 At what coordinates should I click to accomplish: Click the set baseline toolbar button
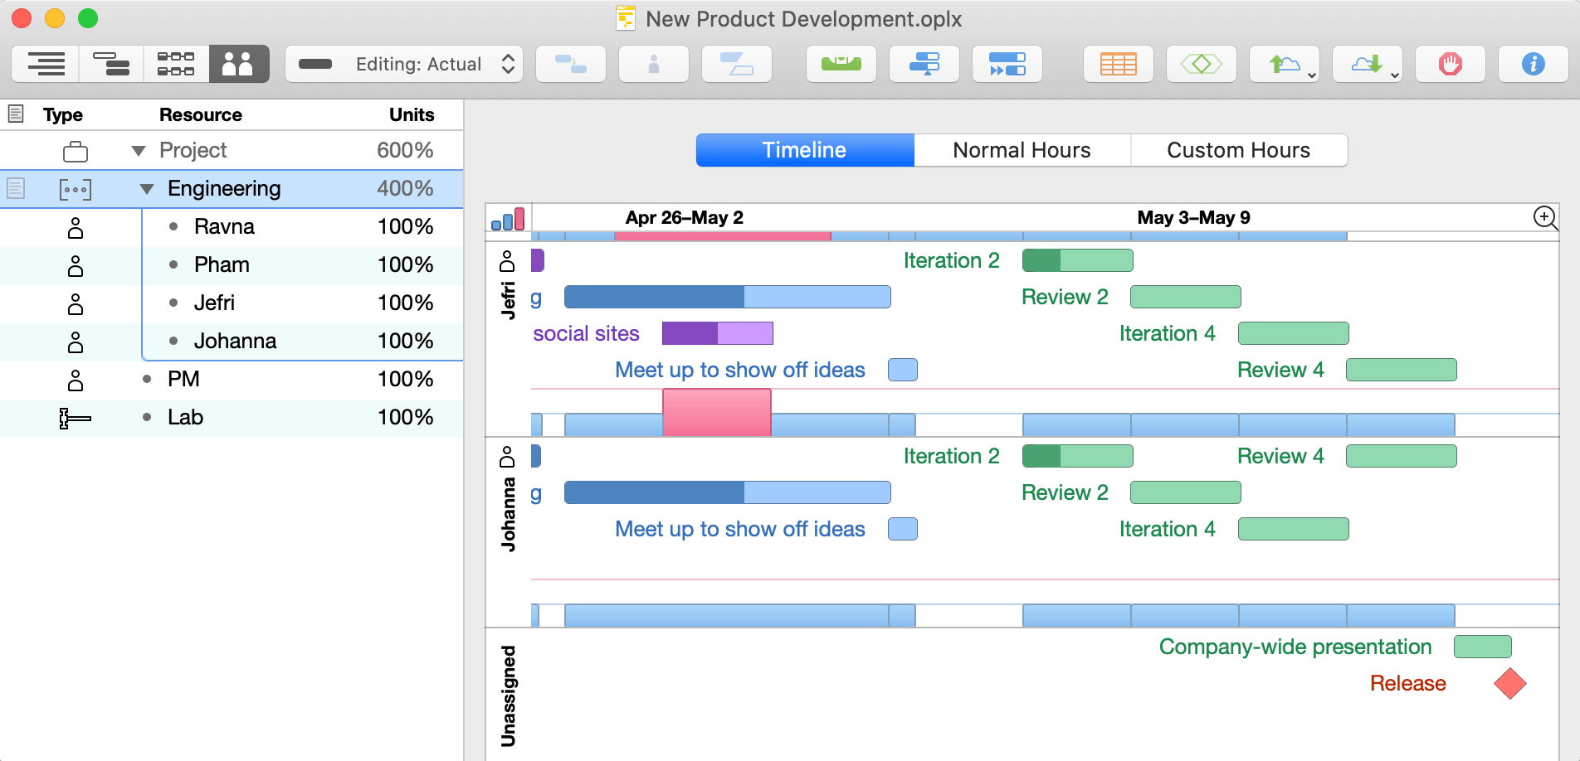tap(924, 64)
